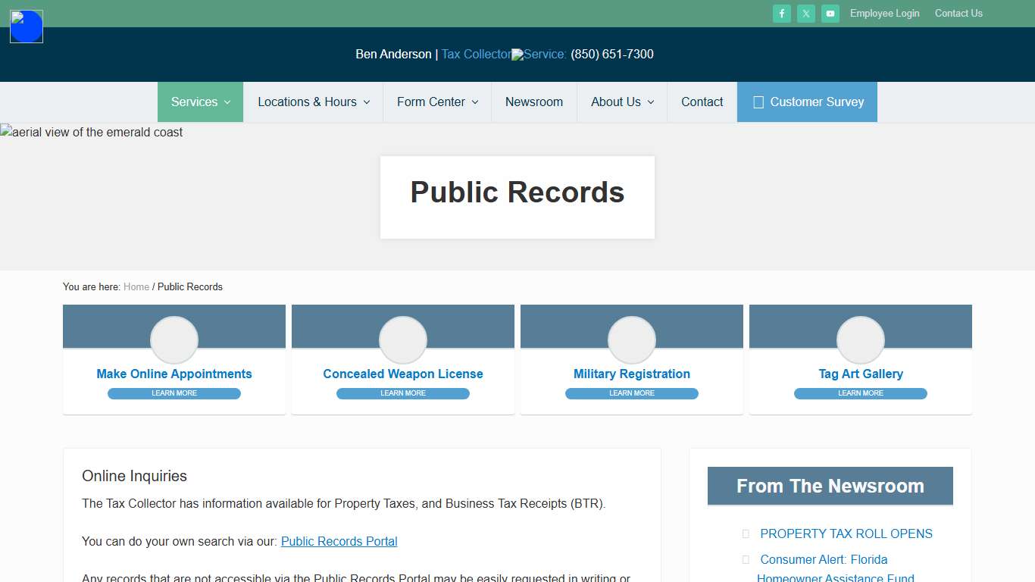
Task: Navigate to Home via the breadcrumb
Action: (136, 286)
